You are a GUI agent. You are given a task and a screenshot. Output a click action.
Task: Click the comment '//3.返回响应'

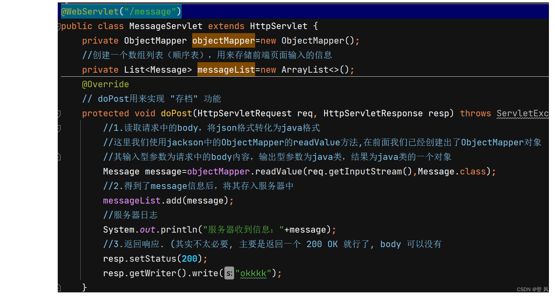[272, 244]
